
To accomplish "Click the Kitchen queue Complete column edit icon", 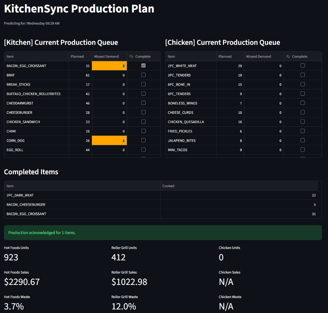I will point(131,57).
